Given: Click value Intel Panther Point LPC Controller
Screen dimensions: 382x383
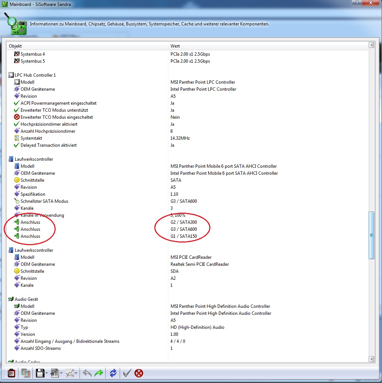Looking at the screenshot, I should point(203,89).
